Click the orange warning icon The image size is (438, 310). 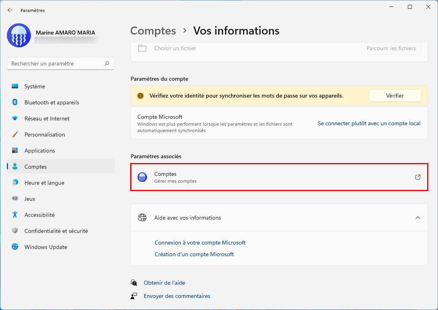pos(140,96)
